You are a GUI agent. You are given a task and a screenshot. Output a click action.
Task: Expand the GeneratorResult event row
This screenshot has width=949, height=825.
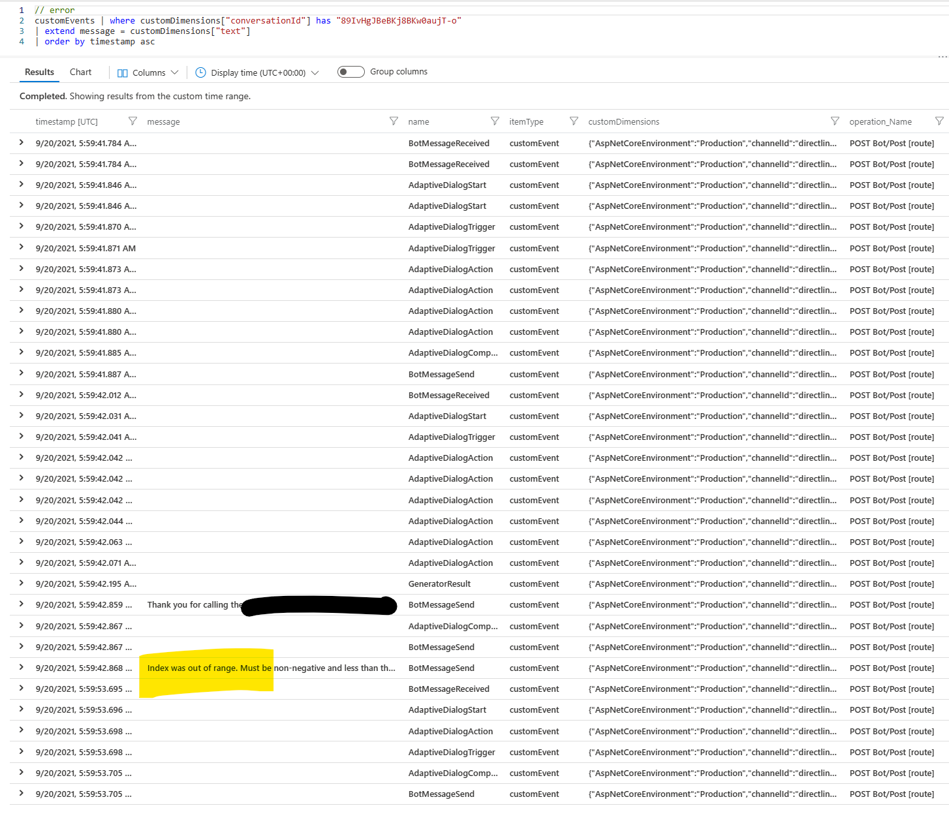tap(21, 584)
